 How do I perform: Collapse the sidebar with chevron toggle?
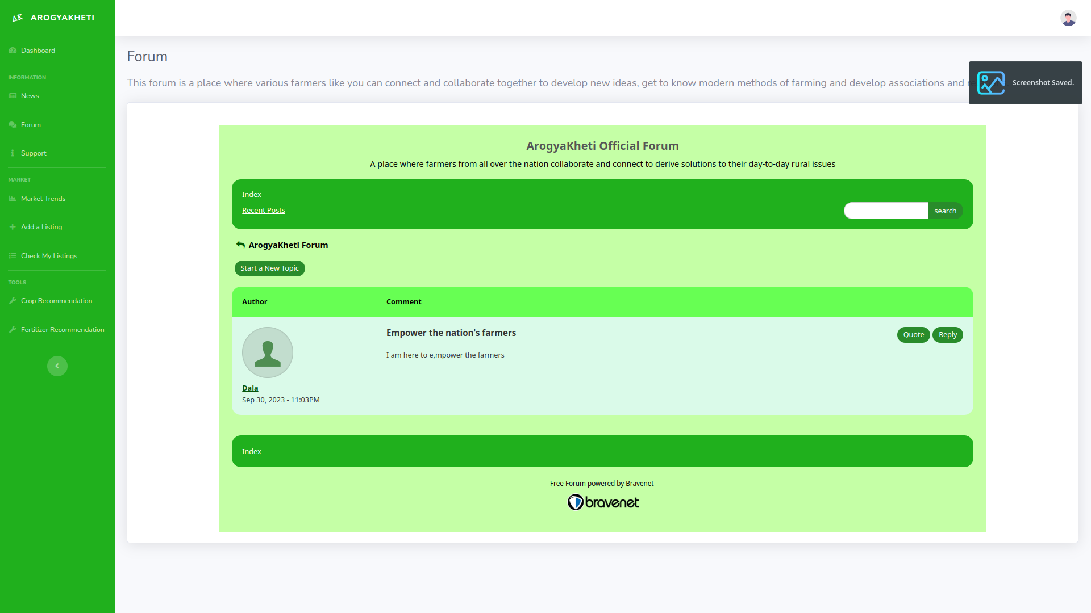(57, 366)
